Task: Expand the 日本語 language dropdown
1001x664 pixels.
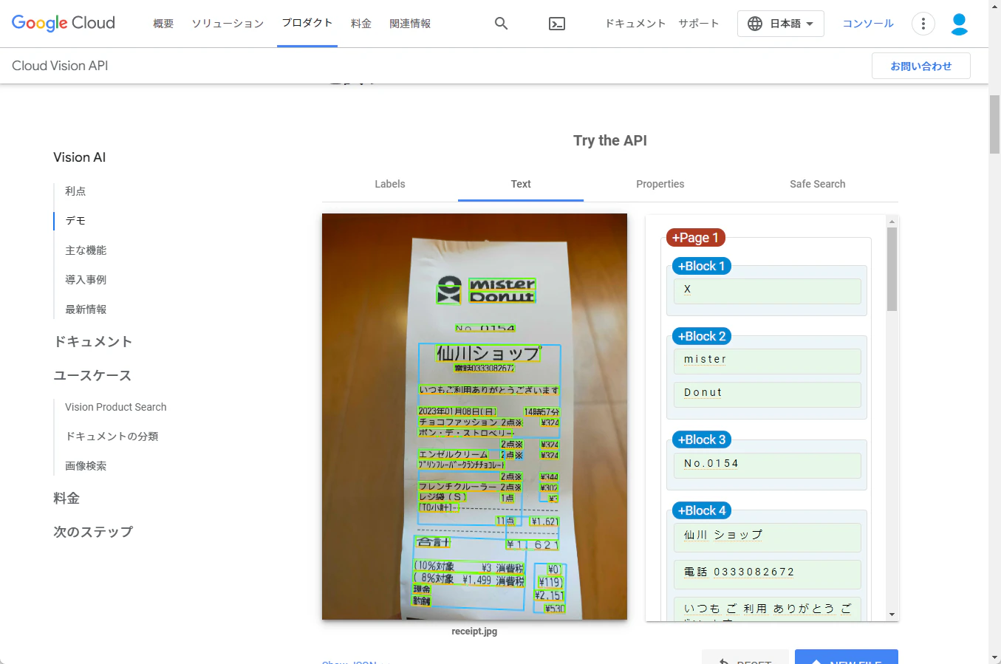Action: tap(780, 24)
